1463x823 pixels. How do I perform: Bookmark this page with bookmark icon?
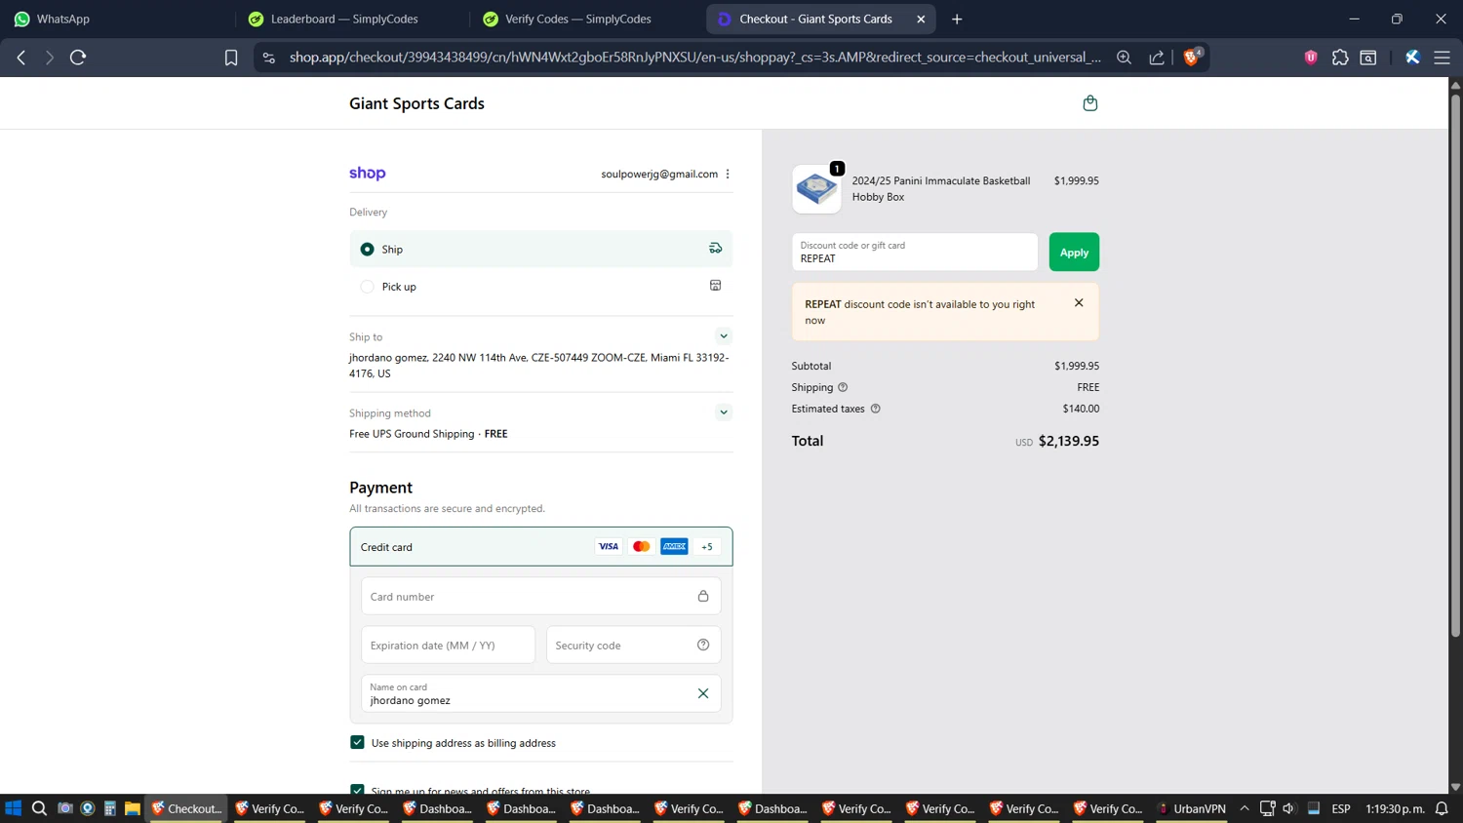pyautogui.click(x=231, y=58)
